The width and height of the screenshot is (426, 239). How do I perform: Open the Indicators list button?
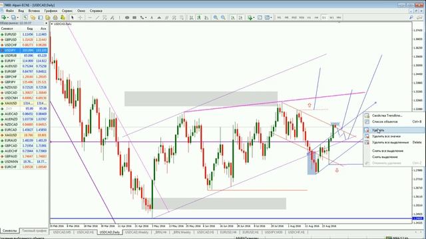[250, 17]
